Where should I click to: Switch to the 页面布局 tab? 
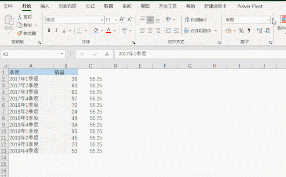click(x=68, y=6)
